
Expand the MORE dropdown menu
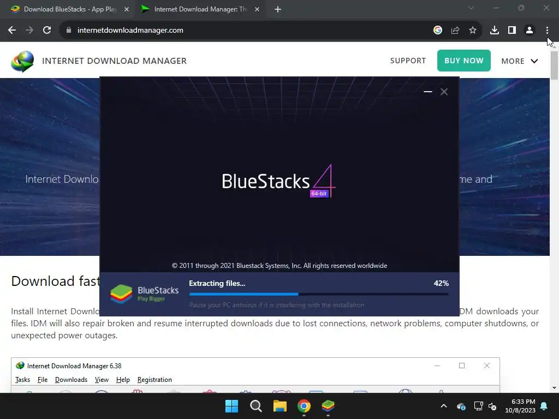coord(520,61)
